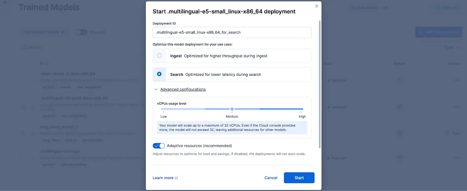Click the elastic tag on elser model

66,87
